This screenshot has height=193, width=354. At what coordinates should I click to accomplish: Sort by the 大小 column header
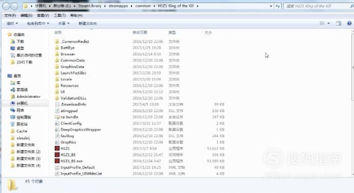click(x=208, y=33)
